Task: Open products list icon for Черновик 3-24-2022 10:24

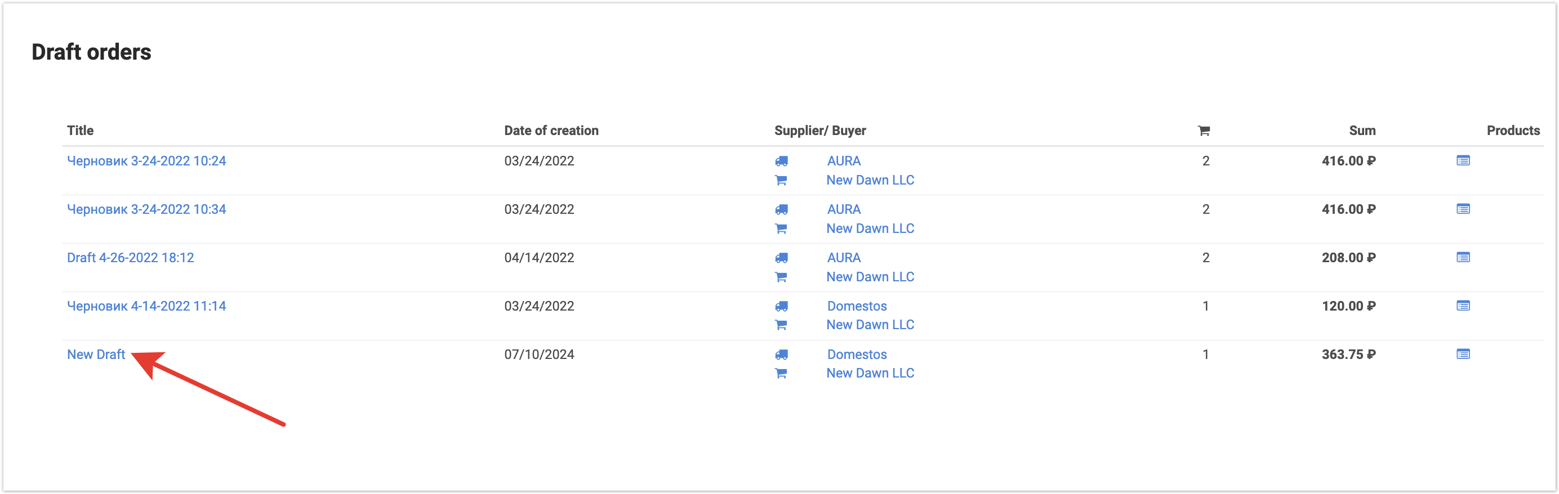Action: click(1462, 161)
